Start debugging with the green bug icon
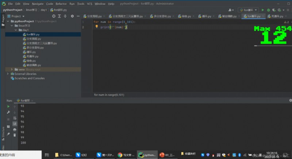292x159 pixels. (268, 10)
